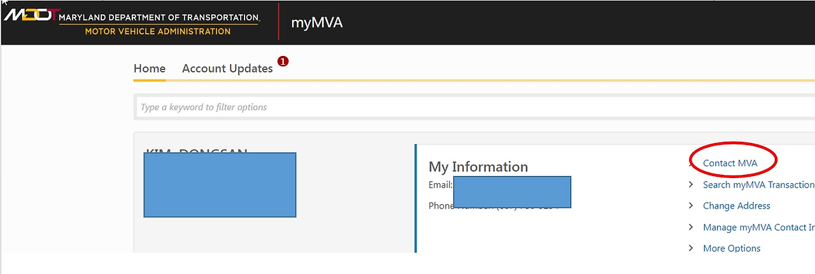This screenshot has width=815, height=274.
Task: Click the blue redacted box under the name
Action: click(x=220, y=184)
